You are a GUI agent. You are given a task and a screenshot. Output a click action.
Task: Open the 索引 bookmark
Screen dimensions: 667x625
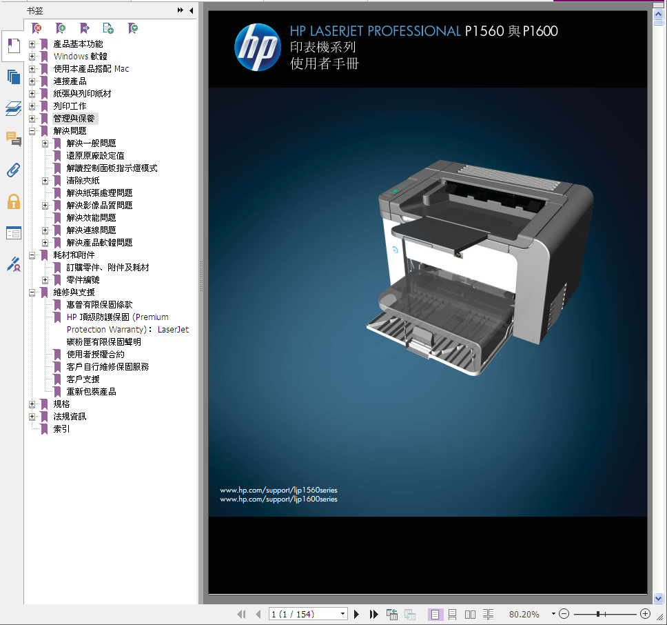tap(61, 428)
